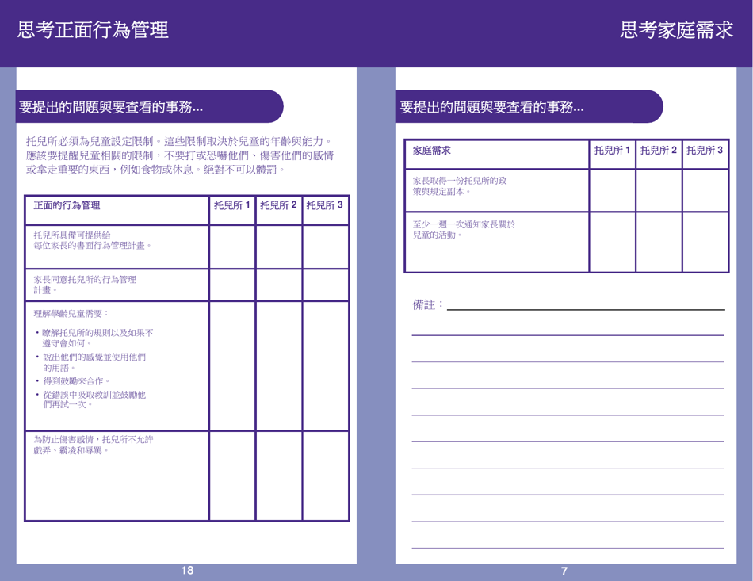This screenshot has height=581, width=753.
Task: Select 托兒所 3 column header in right table
Action: click(x=703, y=151)
